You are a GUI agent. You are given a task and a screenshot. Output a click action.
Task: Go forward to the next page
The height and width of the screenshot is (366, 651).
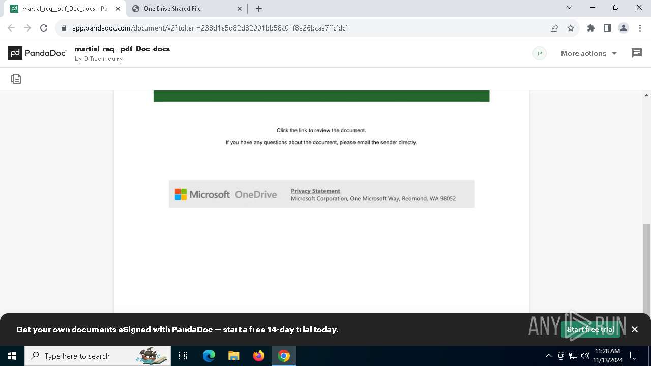tap(27, 28)
